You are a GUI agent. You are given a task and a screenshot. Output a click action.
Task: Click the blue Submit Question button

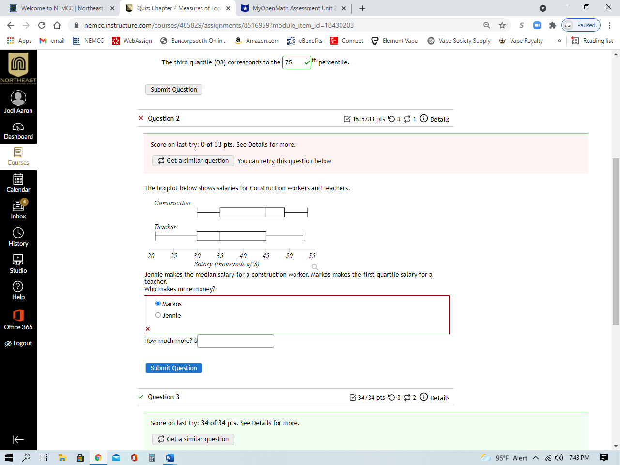tap(173, 368)
